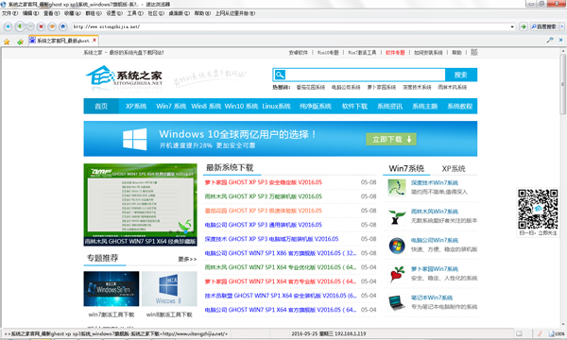The image size is (567, 340).
Task: Click the 安卓软件 top link
Action: click(x=299, y=52)
